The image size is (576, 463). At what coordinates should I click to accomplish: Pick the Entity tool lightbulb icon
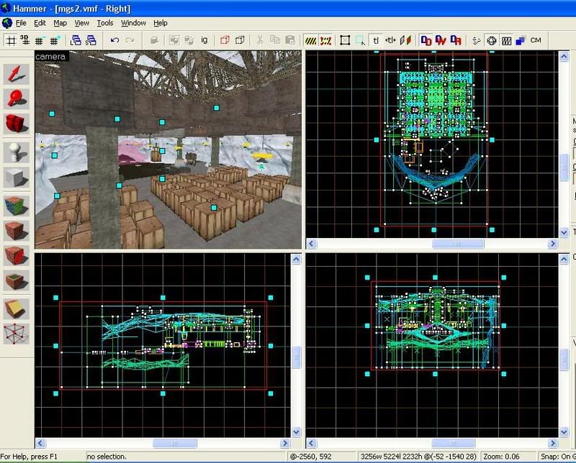(x=17, y=152)
